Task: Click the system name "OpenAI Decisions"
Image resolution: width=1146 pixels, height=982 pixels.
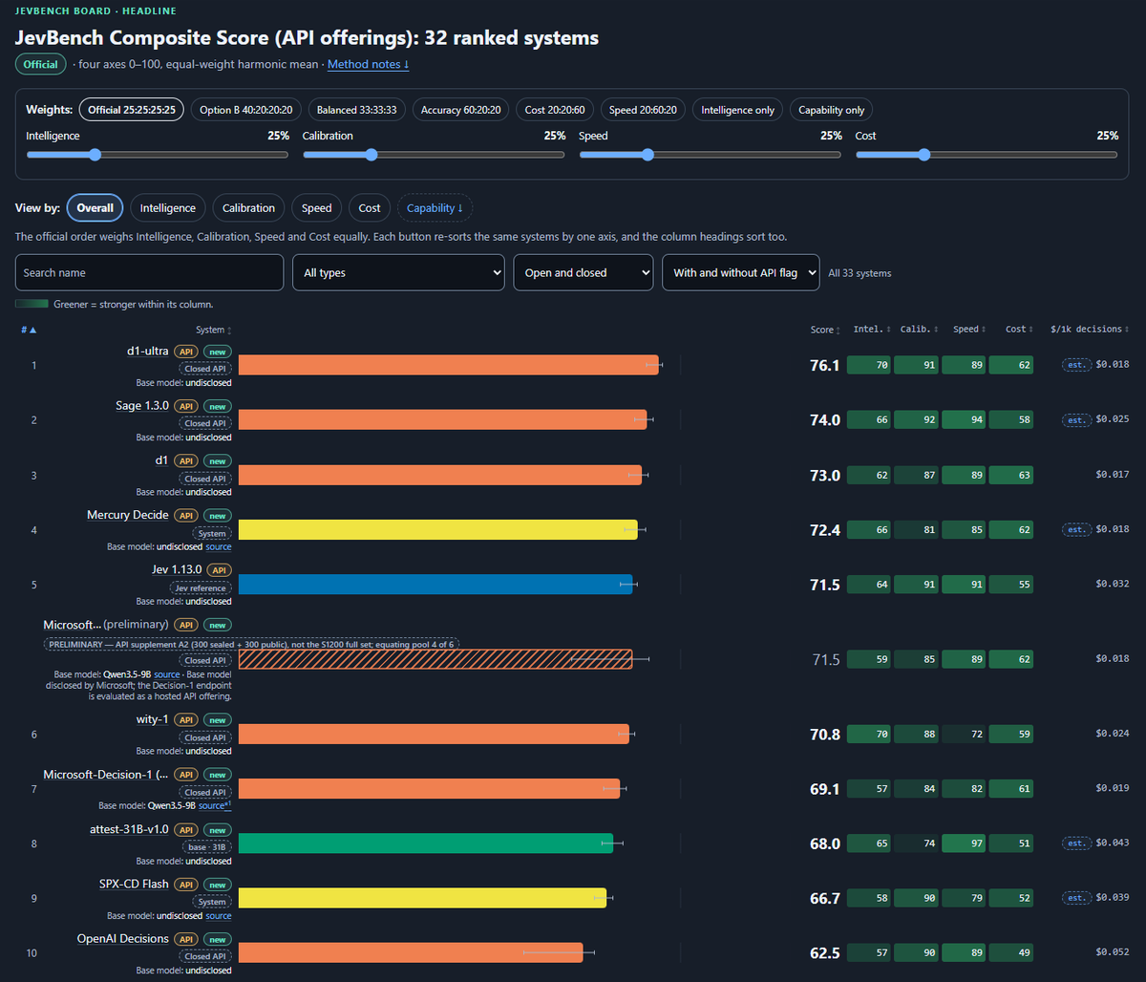Action: [123, 939]
